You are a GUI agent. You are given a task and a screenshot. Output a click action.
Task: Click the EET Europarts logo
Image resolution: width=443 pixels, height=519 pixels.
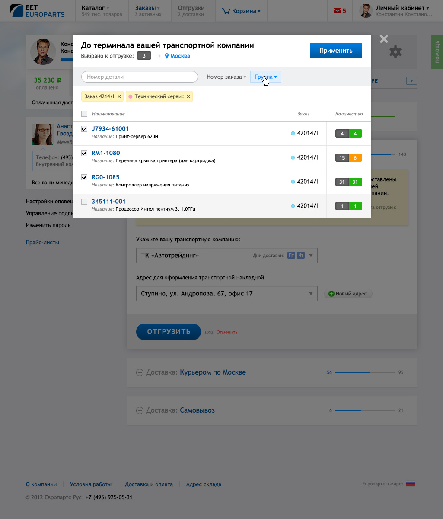click(38, 11)
